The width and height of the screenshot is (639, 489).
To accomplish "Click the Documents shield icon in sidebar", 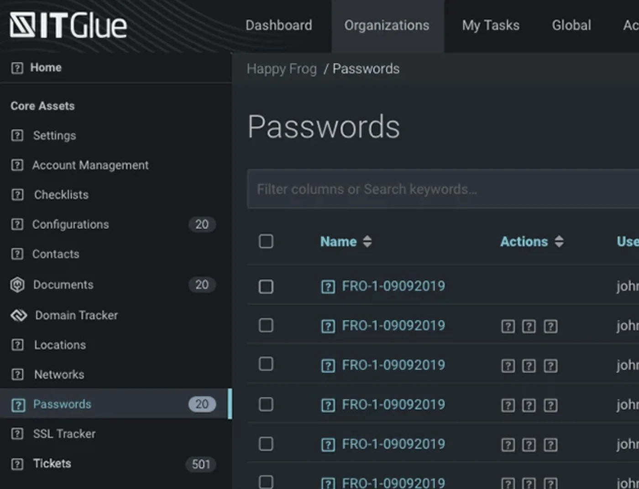I will tap(17, 285).
